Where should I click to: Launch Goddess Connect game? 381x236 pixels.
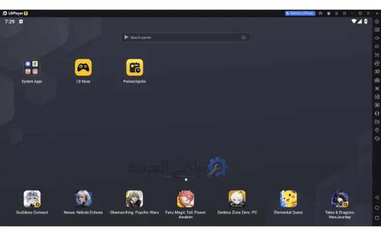[32, 199]
